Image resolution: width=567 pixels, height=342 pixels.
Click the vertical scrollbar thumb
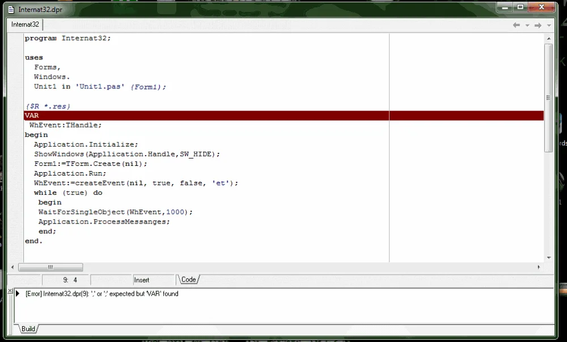click(x=548, y=97)
